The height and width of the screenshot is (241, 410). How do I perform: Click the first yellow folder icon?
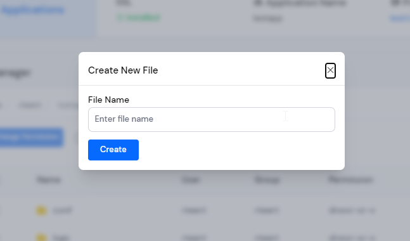pyautogui.click(x=41, y=211)
